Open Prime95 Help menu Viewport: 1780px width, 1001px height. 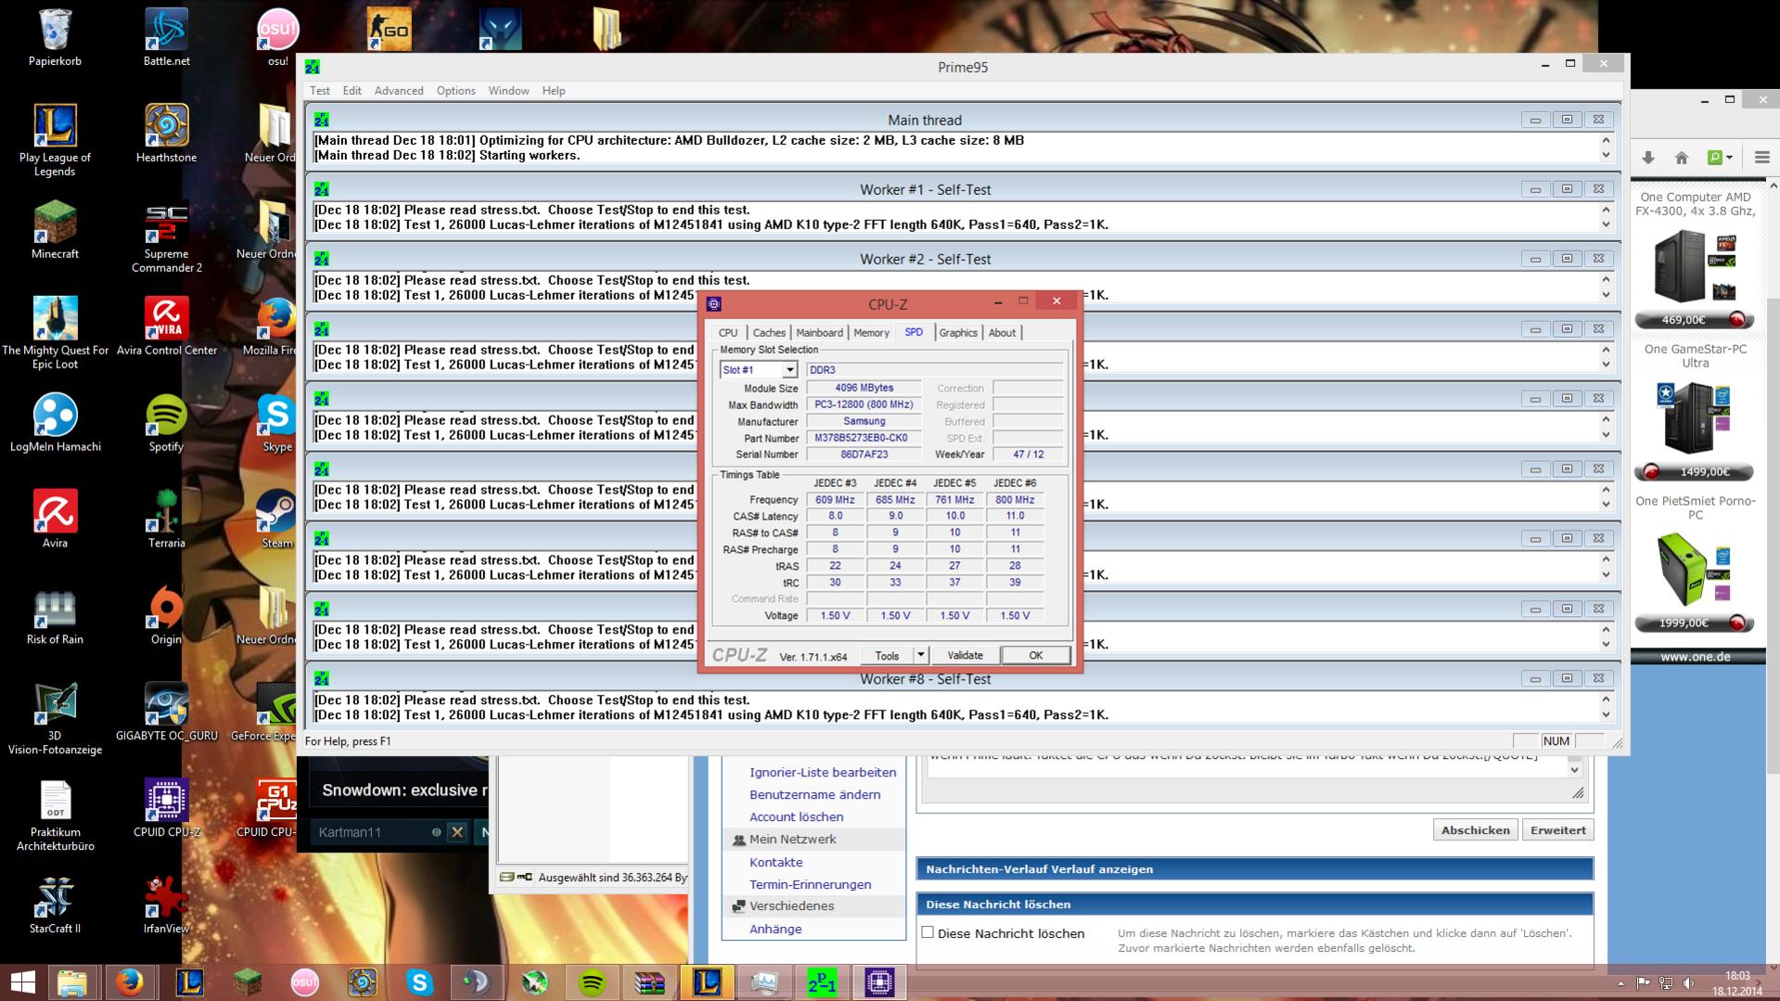point(554,91)
